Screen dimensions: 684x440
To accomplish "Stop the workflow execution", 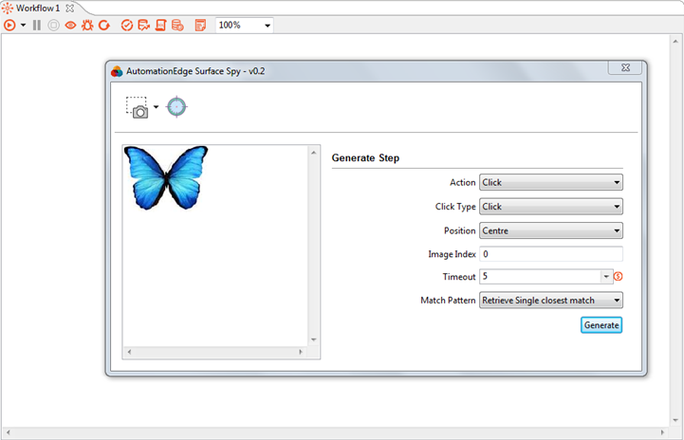I will point(54,26).
